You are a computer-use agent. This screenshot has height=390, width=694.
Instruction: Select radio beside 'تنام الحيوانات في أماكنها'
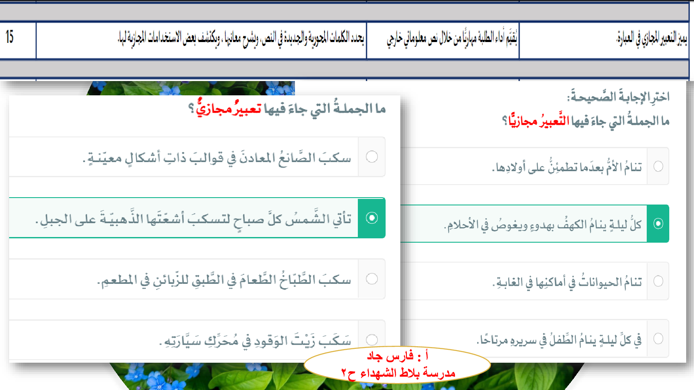pos(658,281)
